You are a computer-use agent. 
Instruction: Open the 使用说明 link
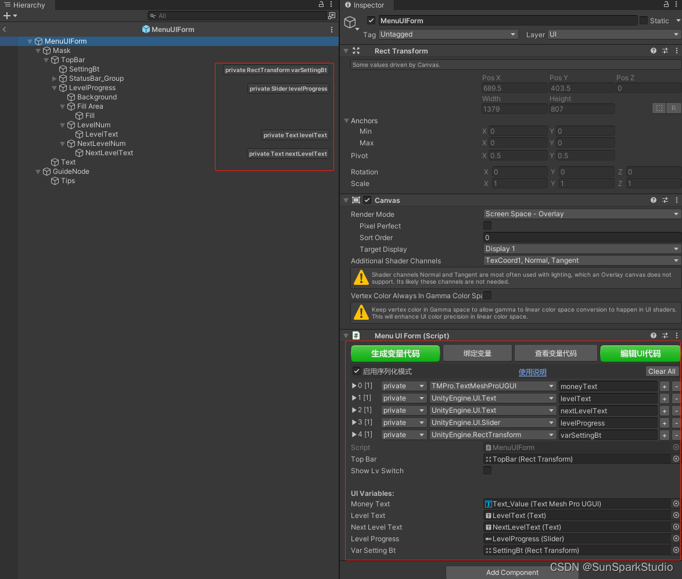click(x=532, y=372)
